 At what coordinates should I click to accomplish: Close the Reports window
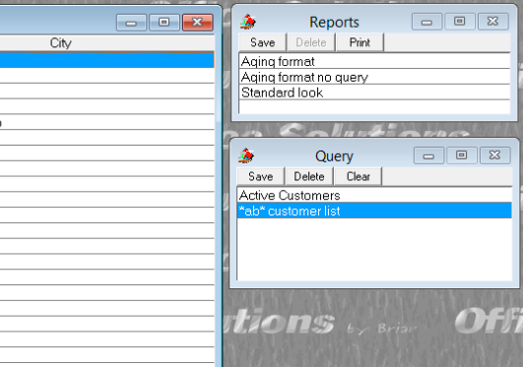(x=493, y=22)
